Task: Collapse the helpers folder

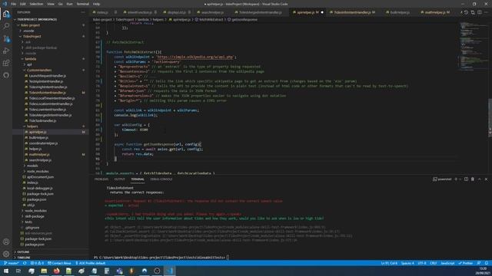Action: coord(32,127)
